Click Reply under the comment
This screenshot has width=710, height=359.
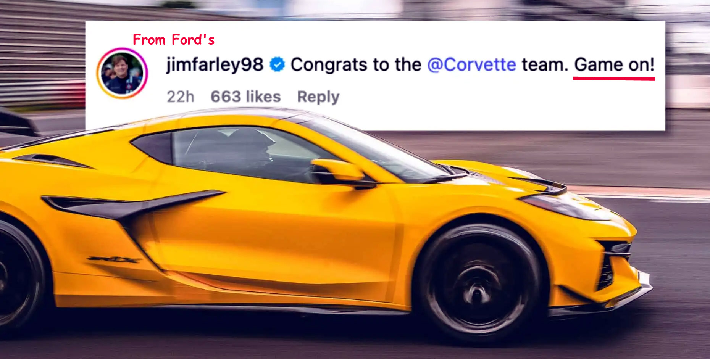click(318, 97)
